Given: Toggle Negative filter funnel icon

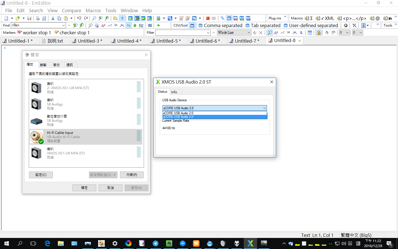Looking at the screenshot, I should (x=301, y=33).
